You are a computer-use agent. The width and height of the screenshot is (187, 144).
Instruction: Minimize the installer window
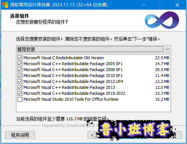(x=144, y=5)
